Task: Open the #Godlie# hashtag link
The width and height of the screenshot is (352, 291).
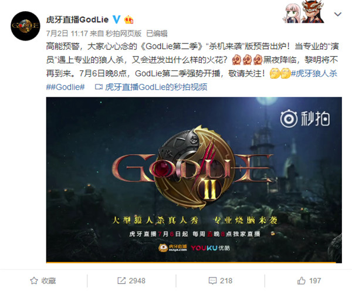Action: click(65, 87)
